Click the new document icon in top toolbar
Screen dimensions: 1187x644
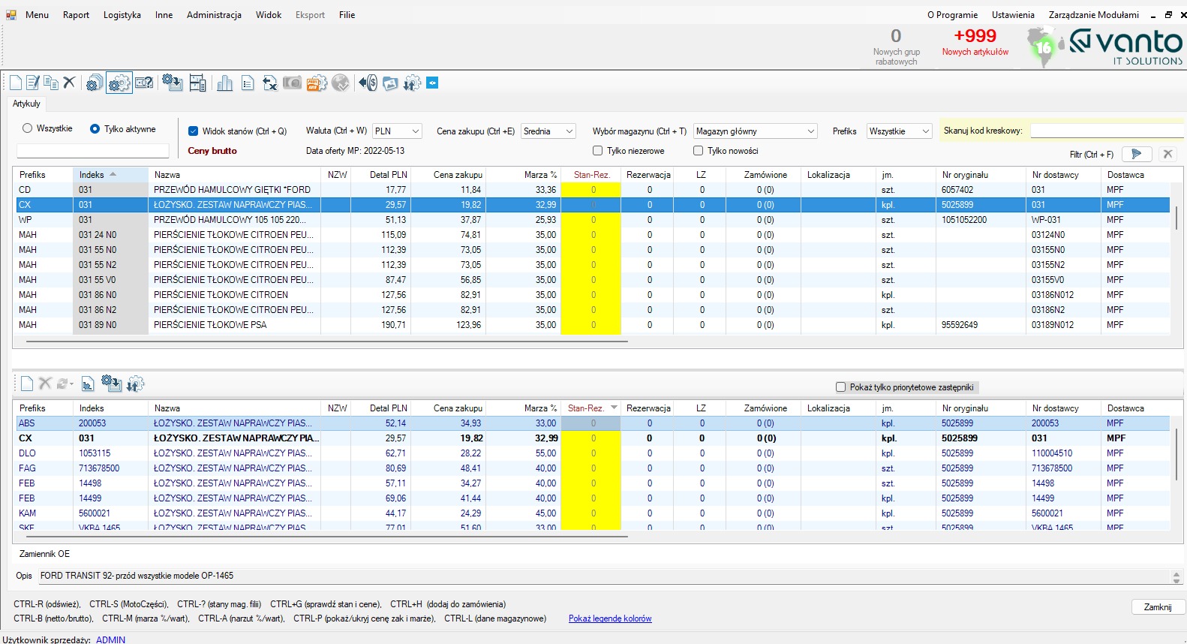click(16, 83)
